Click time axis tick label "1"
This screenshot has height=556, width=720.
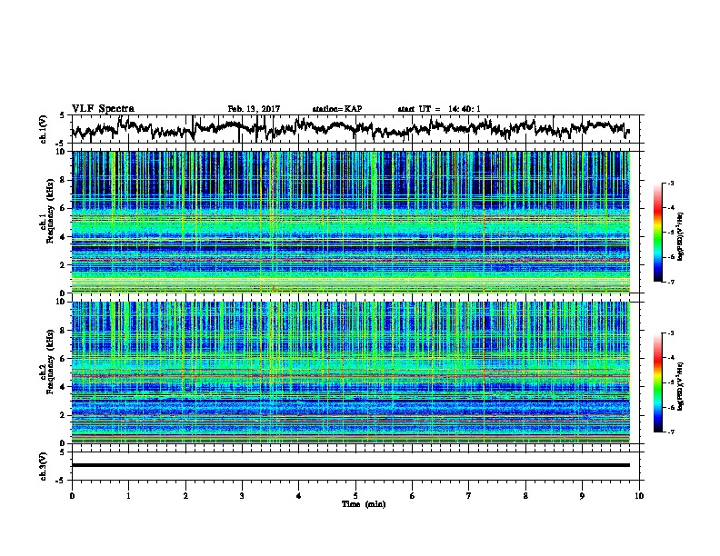point(128,496)
